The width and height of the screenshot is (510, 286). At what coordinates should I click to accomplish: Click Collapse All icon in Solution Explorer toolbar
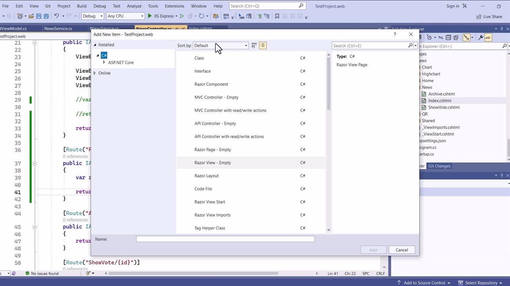448,37
